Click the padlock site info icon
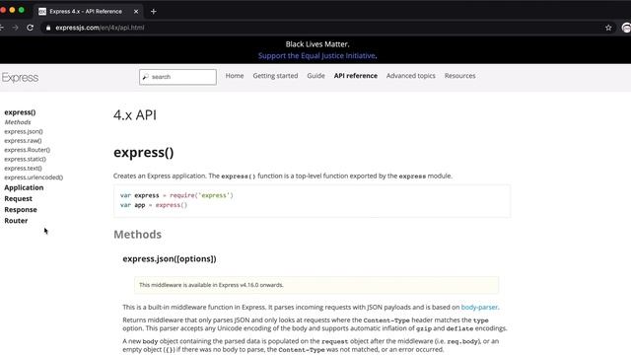 pos(48,28)
